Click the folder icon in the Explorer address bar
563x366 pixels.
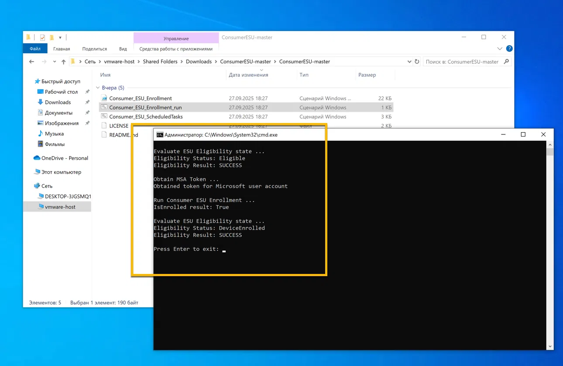pyautogui.click(x=73, y=62)
